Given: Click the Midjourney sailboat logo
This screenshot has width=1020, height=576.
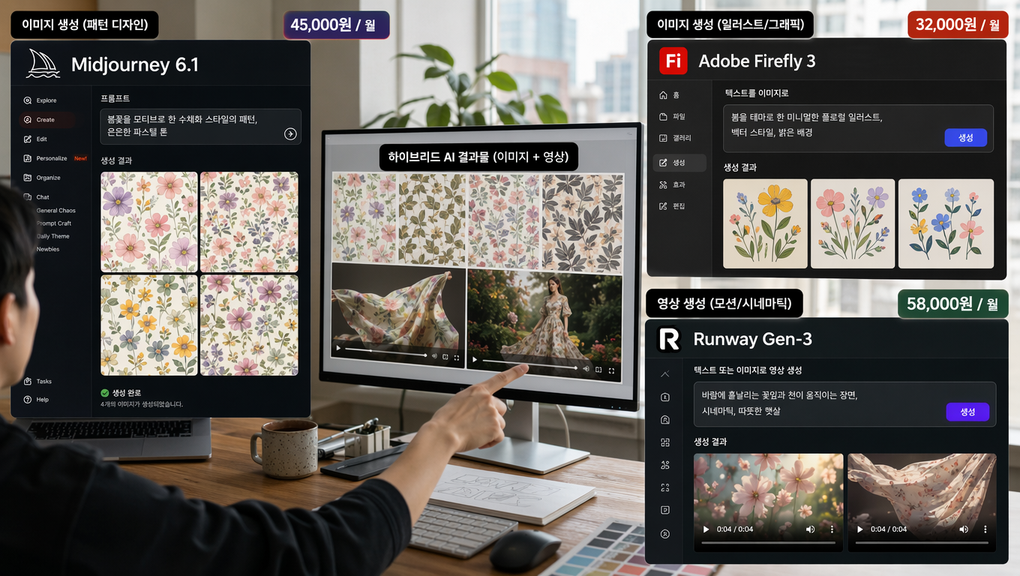Looking at the screenshot, I should click(43, 64).
